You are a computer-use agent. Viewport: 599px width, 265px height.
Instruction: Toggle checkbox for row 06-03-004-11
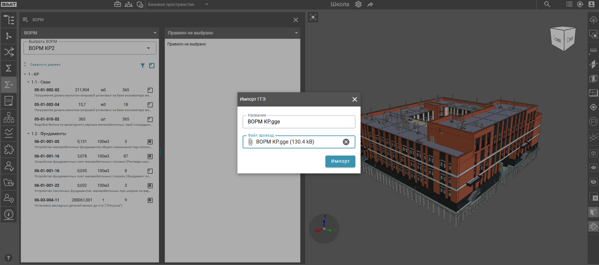coord(150,200)
